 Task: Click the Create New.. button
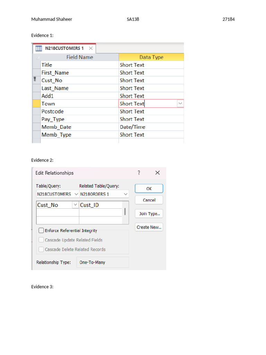pos(149,227)
